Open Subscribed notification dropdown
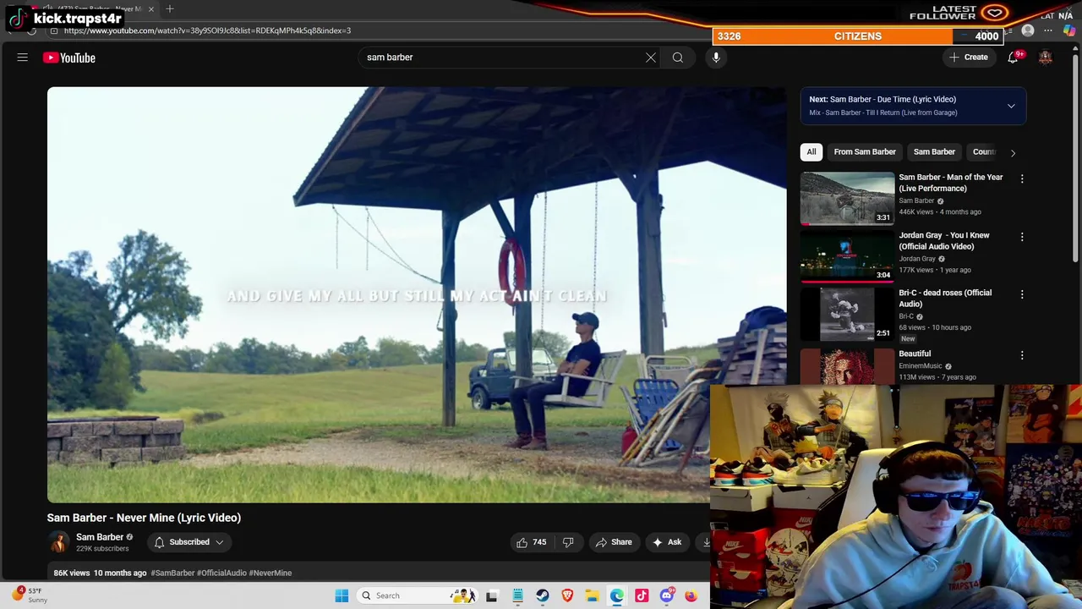1082x609 pixels. 190,542
